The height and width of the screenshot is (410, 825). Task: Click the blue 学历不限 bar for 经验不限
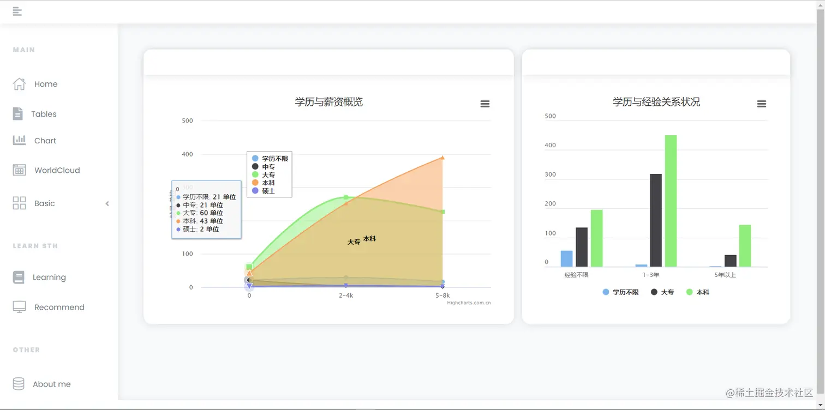[567, 259]
